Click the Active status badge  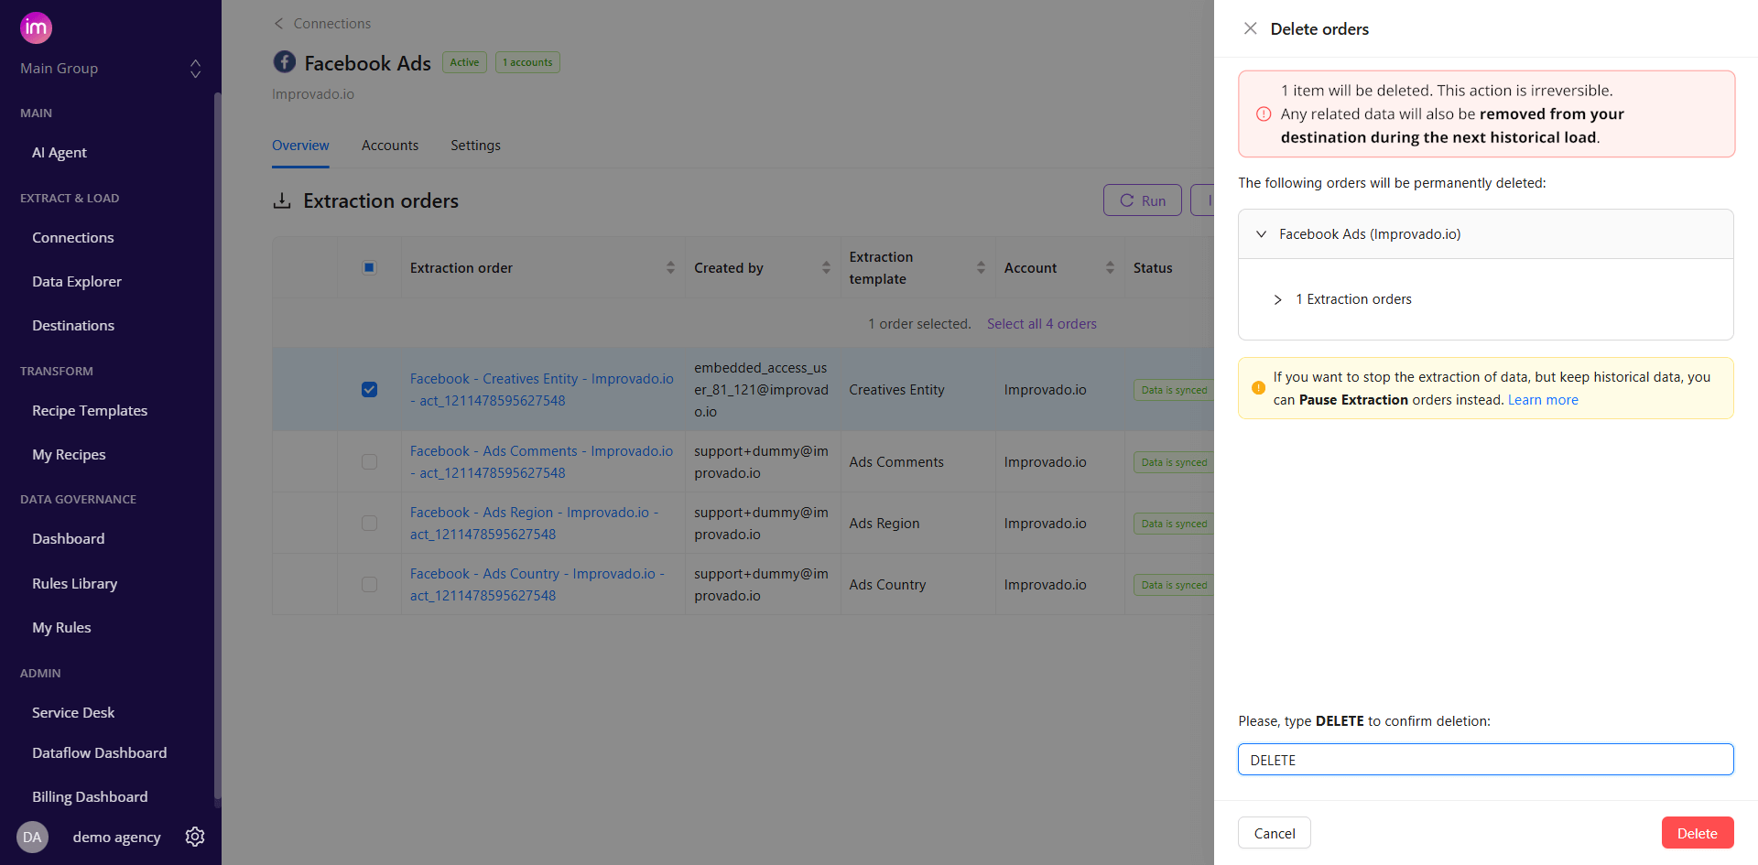tap(464, 62)
